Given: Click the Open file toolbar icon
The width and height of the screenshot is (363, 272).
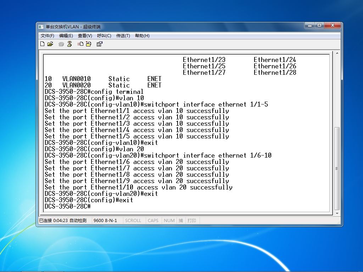Looking at the screenshot, I should pyautogui.click(x=50, y=44).
